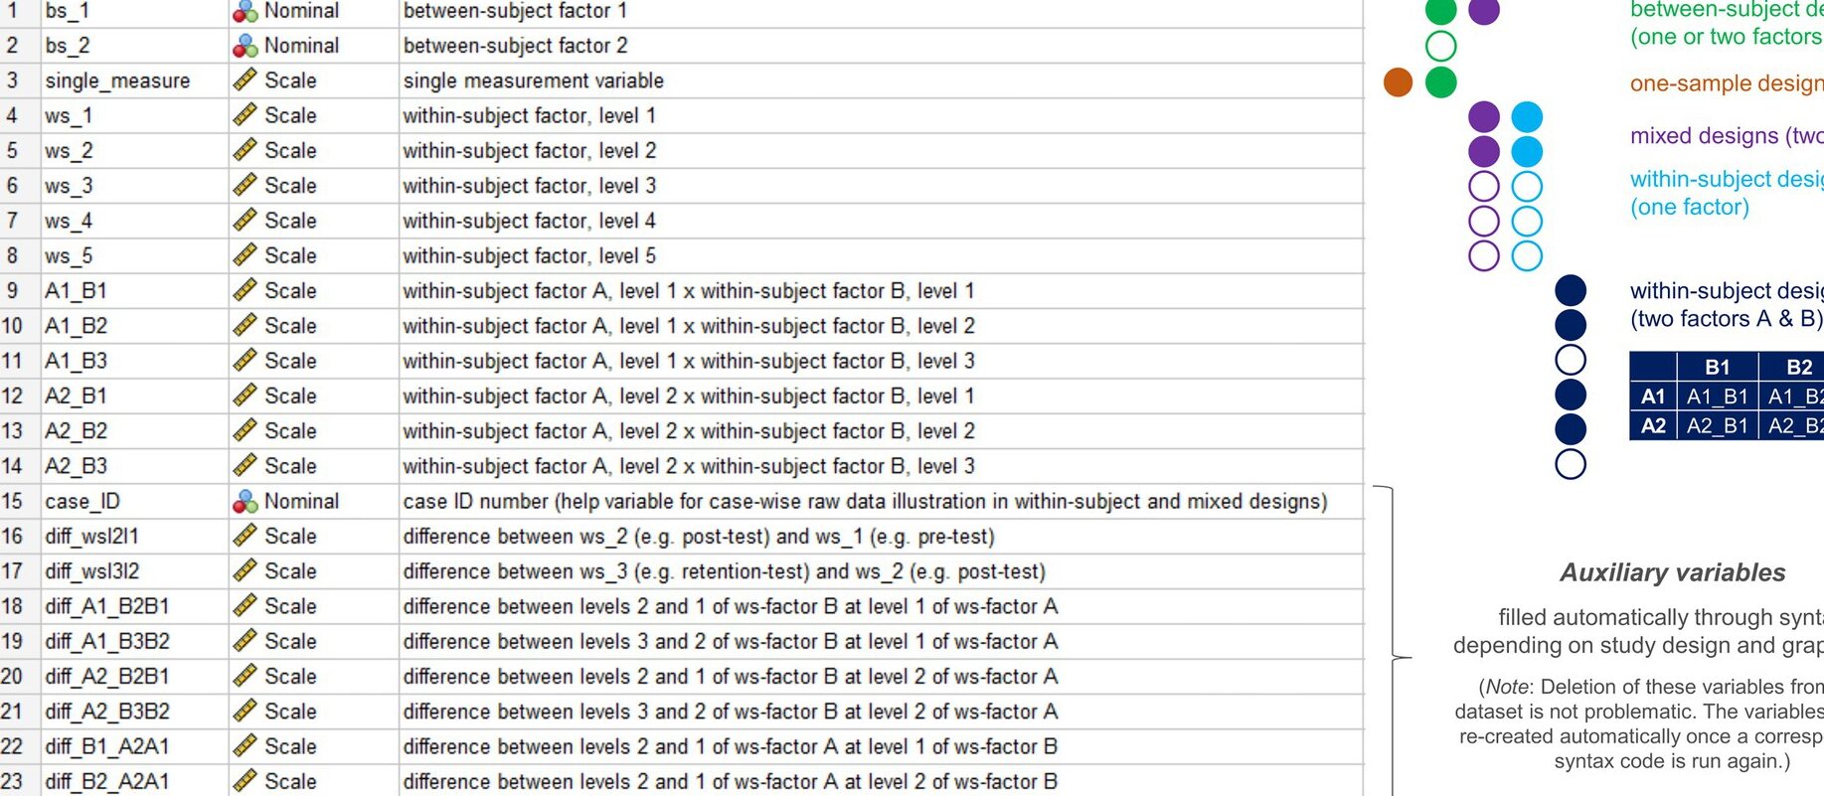
Task: Click the Scale ruler icon for single_measure
Action: point(245,80)
